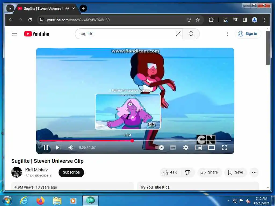
Task: Click the 0:56 / 1:57 time display
Action: pos(87,148)
